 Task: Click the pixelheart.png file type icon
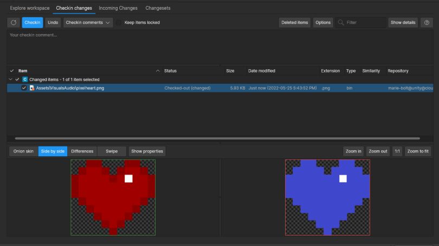click(x=32, y=88)
